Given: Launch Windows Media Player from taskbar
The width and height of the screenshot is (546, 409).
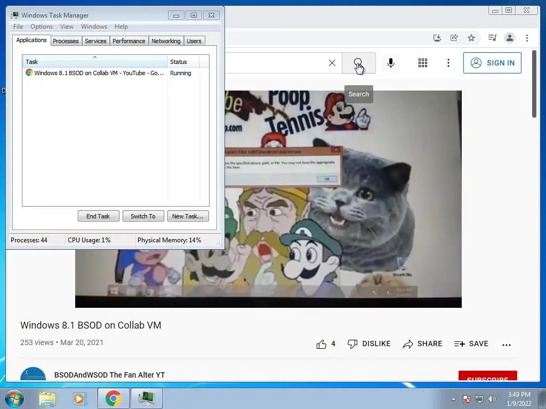Looking at the screenshot, I should coord(79,398).
